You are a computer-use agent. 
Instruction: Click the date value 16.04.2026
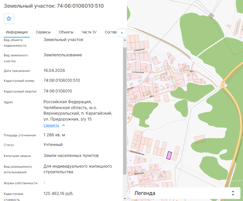(54, 71)
